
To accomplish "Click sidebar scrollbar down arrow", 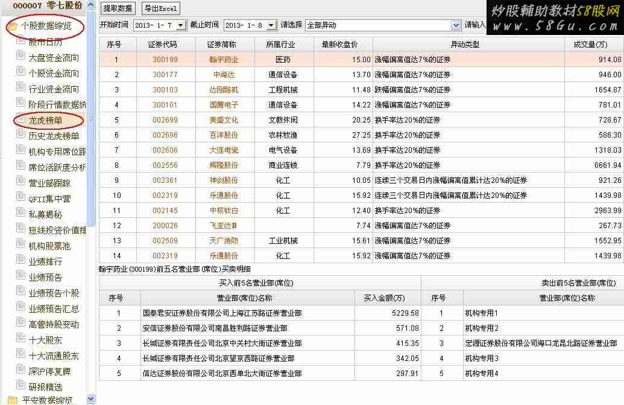I will tap(90, 398).
